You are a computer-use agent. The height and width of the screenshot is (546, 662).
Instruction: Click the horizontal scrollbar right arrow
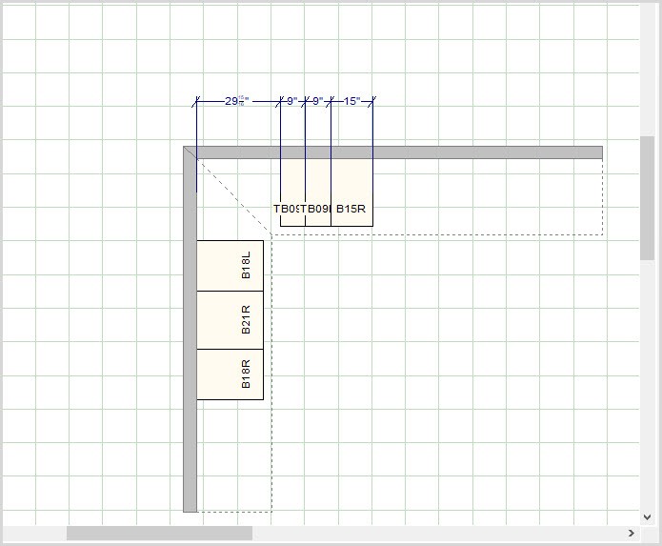pyautogui.click(x=632, y=533)
